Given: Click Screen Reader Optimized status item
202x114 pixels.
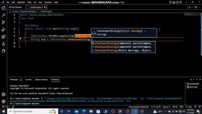Looking at the screenshot, I should click(x=139, y=107).
